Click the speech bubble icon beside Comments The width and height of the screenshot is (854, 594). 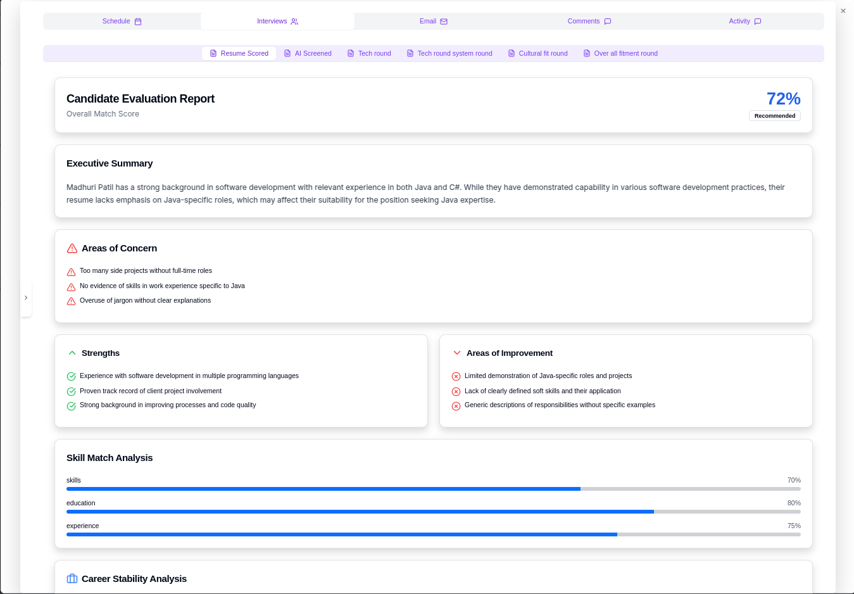pos(608,22)
